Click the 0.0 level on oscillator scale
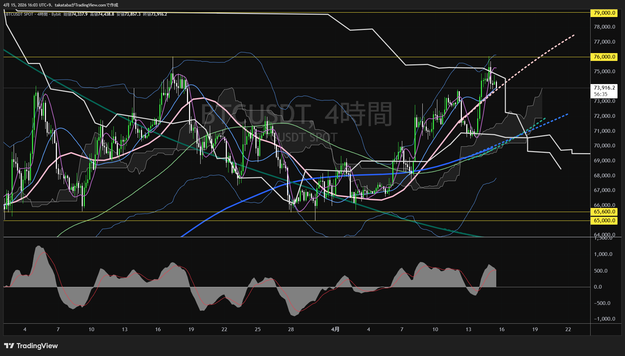 click(598, 287)
